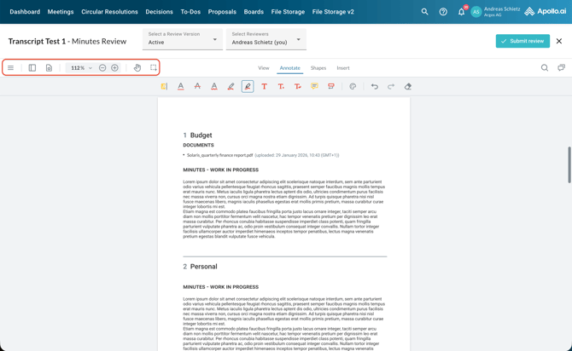Click the zoom out minus button
This screenshot has width=572, height=351.
tap(102, 68)
